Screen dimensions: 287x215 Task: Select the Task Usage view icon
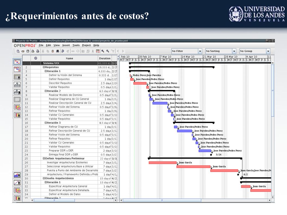17,107
